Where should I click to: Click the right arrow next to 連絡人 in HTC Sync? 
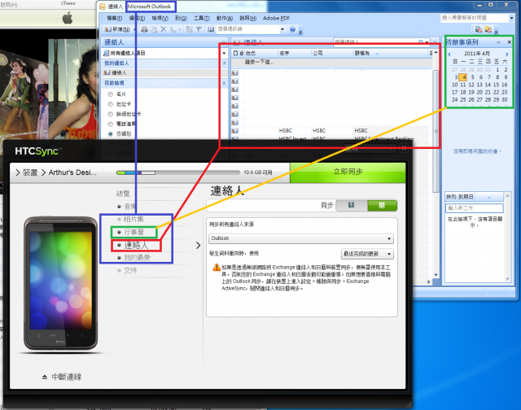pos(199,246)
